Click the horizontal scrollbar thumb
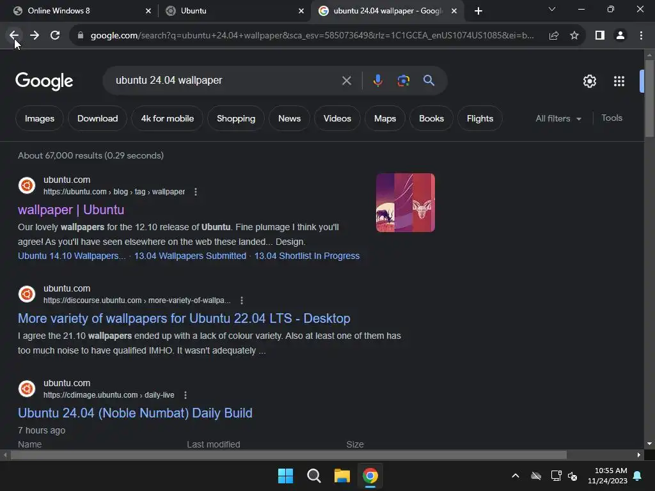The width and height of the screenshot is (655, 491). click(288, 455)
